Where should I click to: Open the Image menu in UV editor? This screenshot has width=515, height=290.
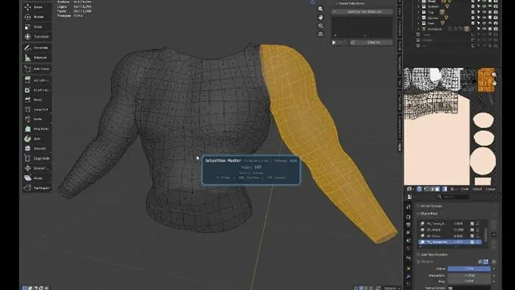(490, 189)
